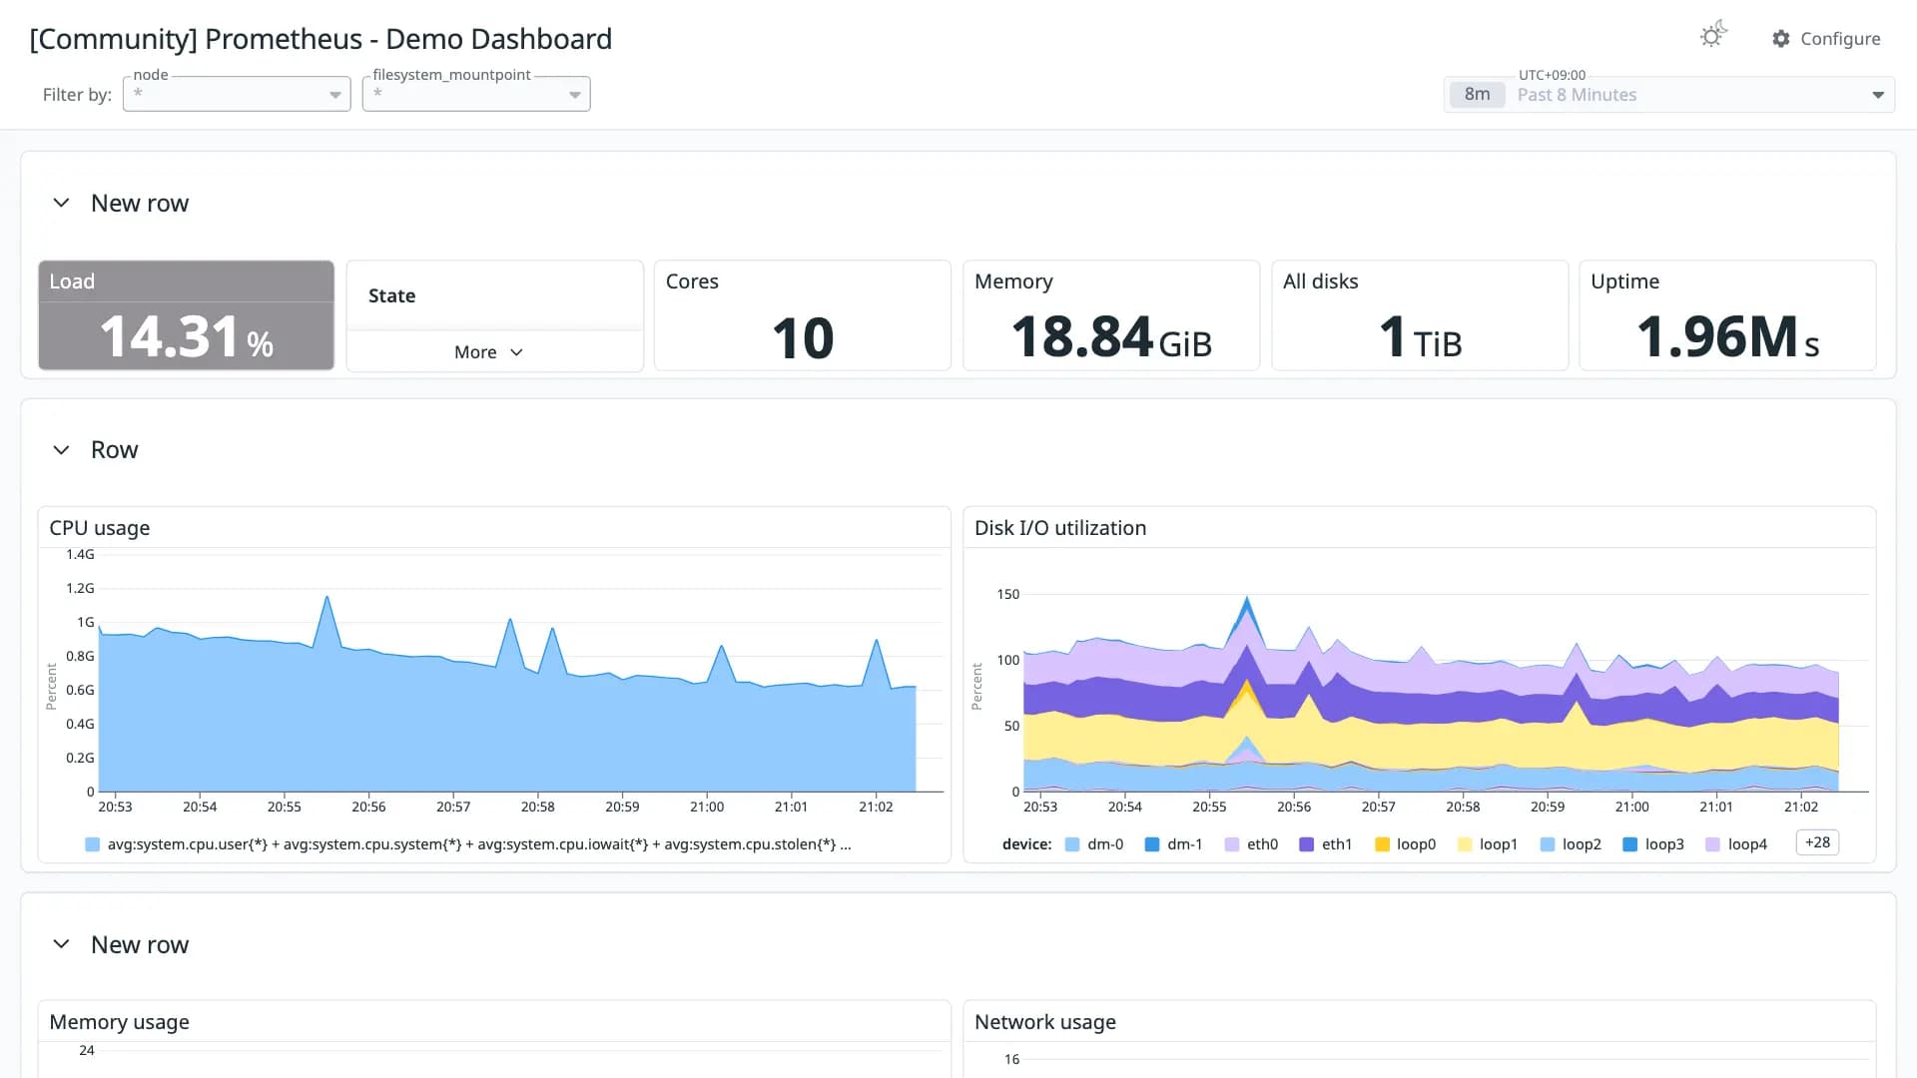Click the 21:00 label on CPU usage axis
The image size is (1917, 1078).
707,807
